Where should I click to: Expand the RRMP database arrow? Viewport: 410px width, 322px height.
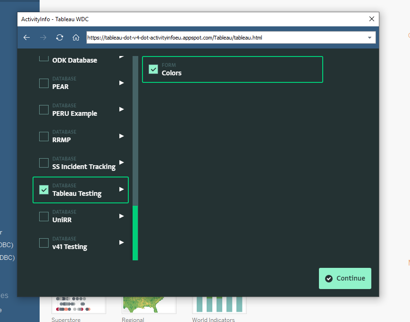pos(121,136)
